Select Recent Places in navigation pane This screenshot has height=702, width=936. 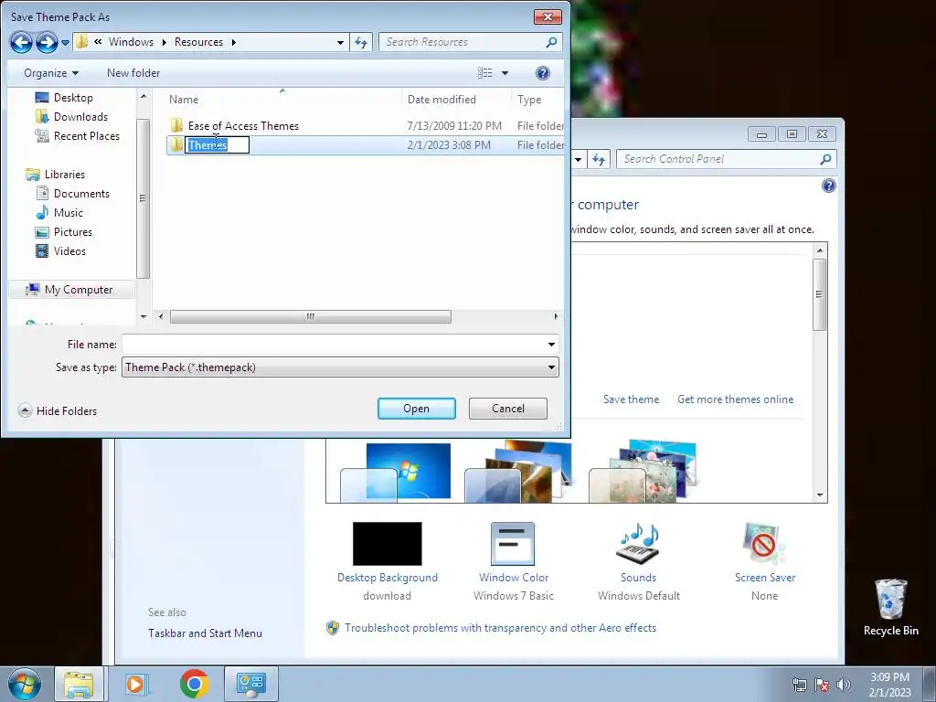pyautogui.click(x=77, y=136)
